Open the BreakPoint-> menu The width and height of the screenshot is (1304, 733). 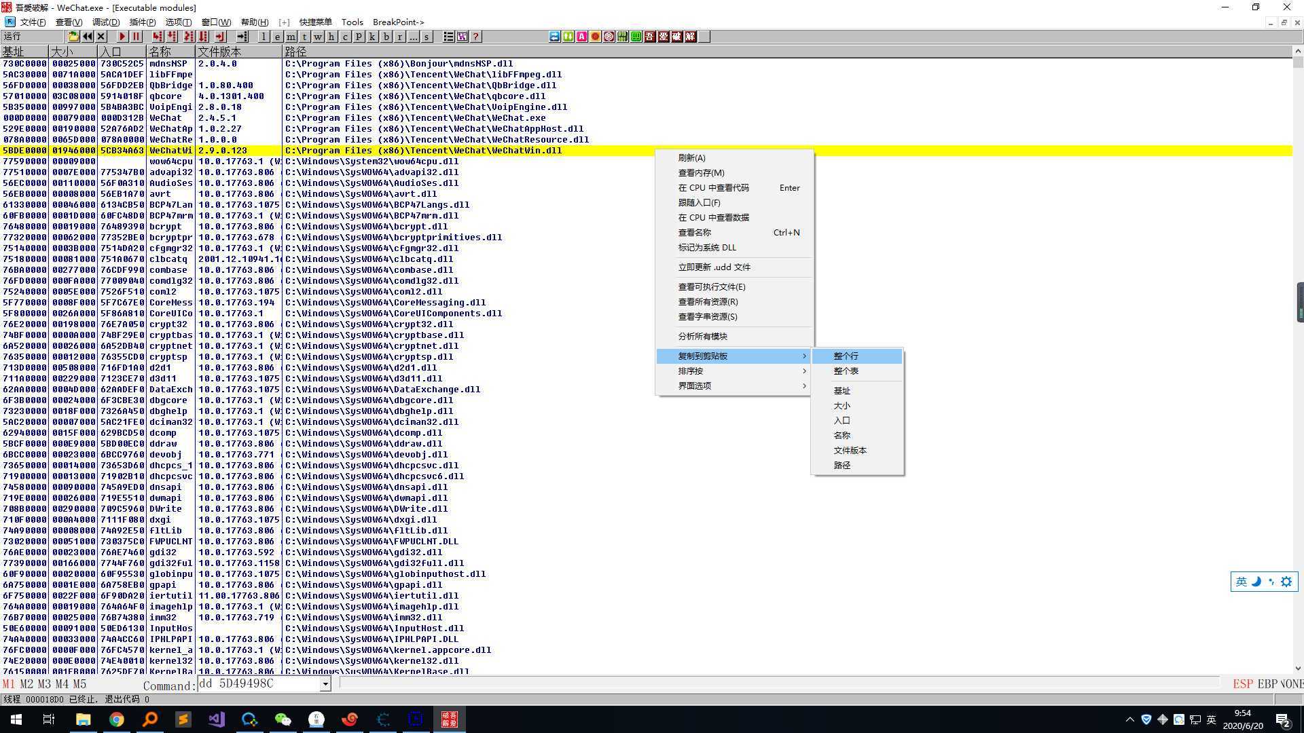click(399, 22)
